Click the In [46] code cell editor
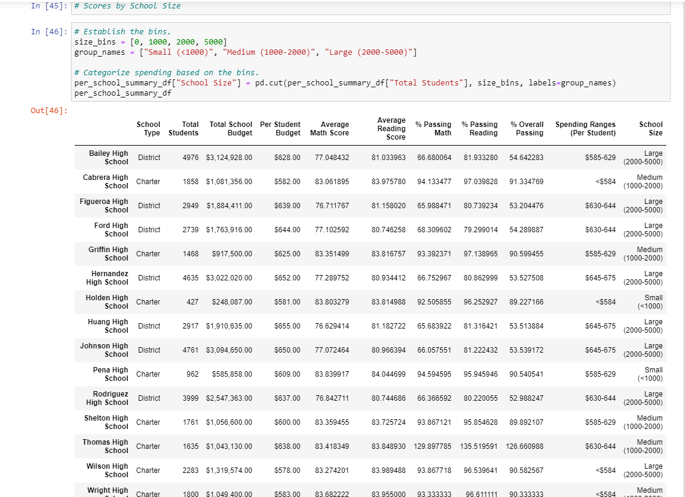685x497 pixels. click(370, 62)
